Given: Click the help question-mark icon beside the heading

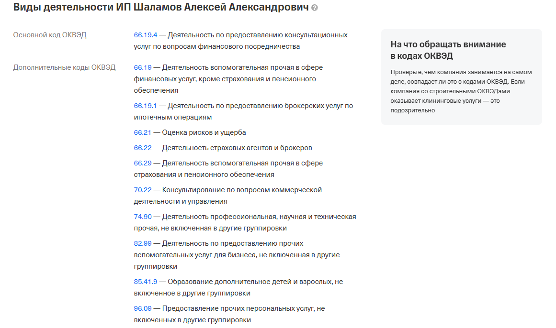Looking at the screenshot, I should click(x=315, y=8).
